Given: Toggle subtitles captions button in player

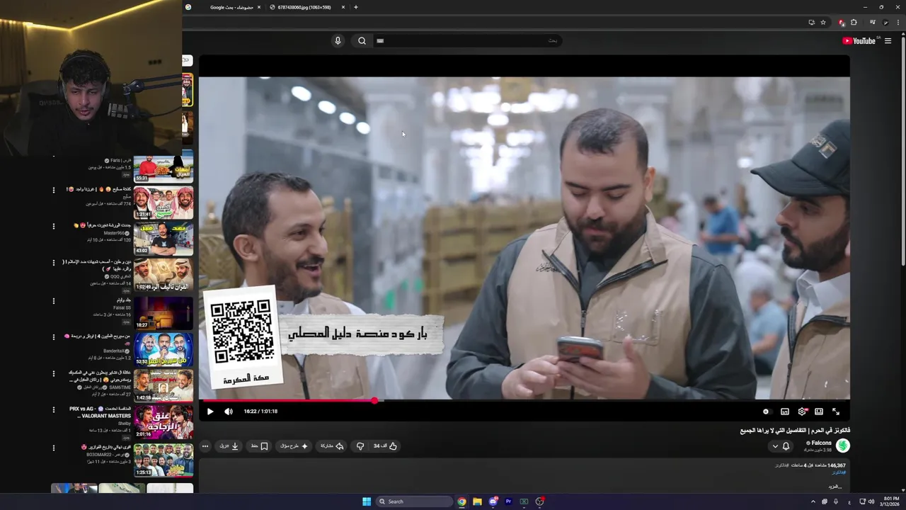Looking at the screenshot, I should (x=785, y=412).
